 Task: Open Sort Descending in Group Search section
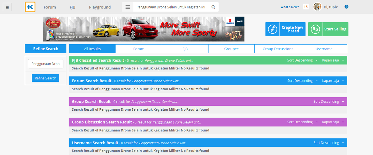(x=328, y=102)
